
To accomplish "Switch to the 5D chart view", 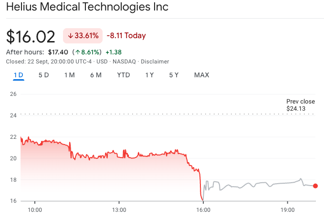I will click(43, 75).
